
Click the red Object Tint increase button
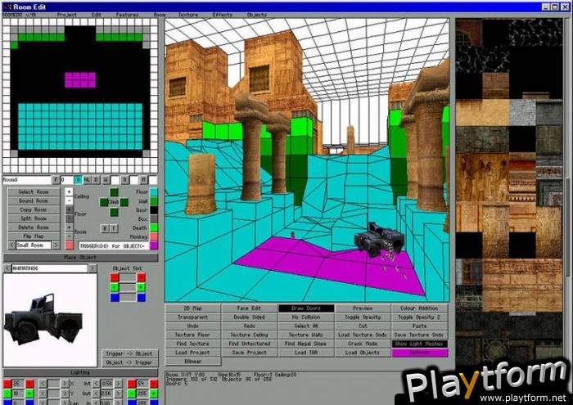pos(142,277)
